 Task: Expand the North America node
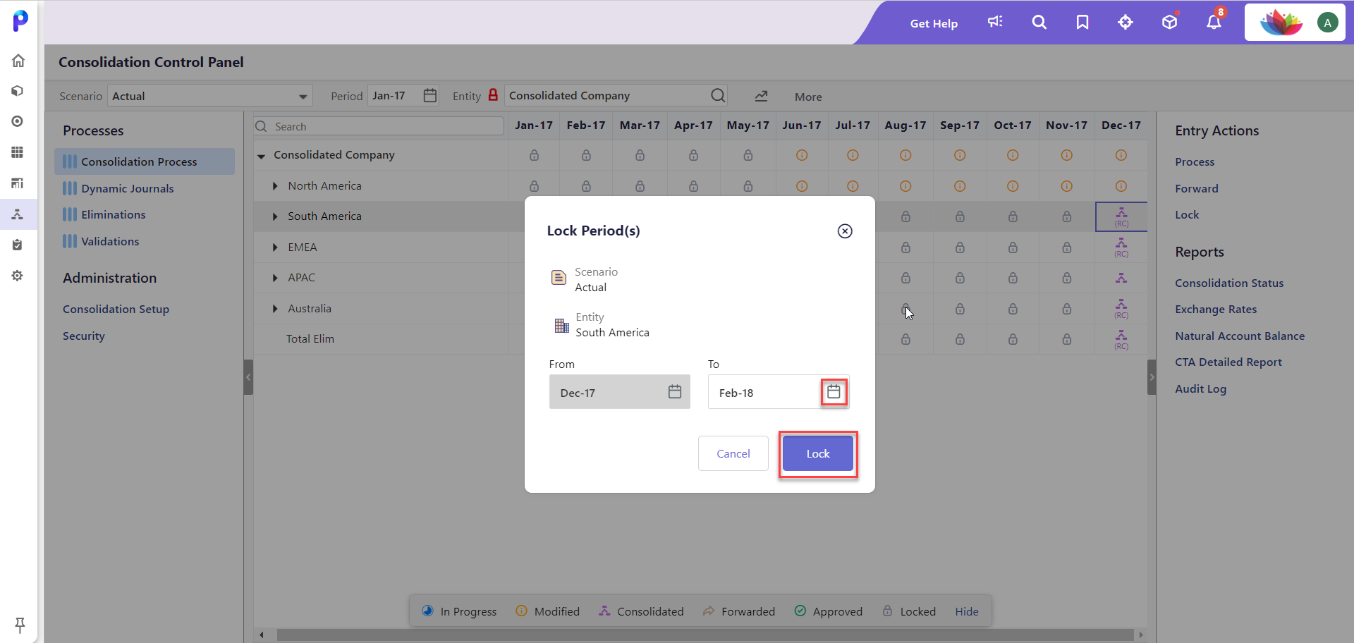275,186
